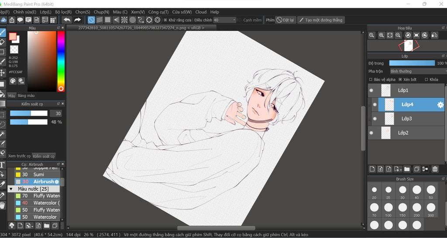This screenshot has height=238, width=447.
Task: Enable the crosshatch grid snap guide
Action: pos(107,20)
